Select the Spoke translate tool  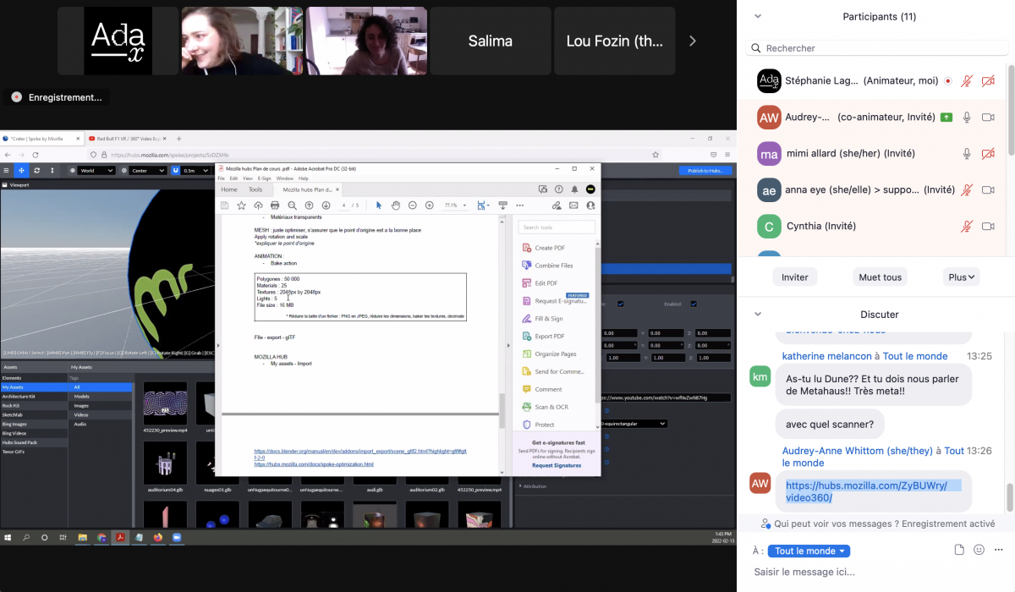coord(21,170)
